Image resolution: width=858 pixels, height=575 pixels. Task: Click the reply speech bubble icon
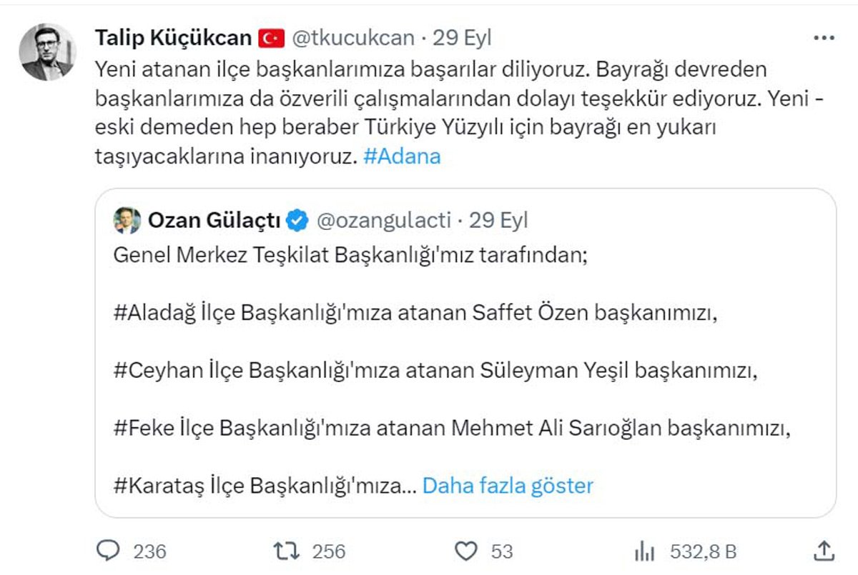click(x=108, y=551)
